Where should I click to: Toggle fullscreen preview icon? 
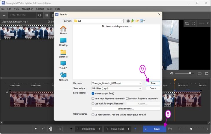[193, 23]
